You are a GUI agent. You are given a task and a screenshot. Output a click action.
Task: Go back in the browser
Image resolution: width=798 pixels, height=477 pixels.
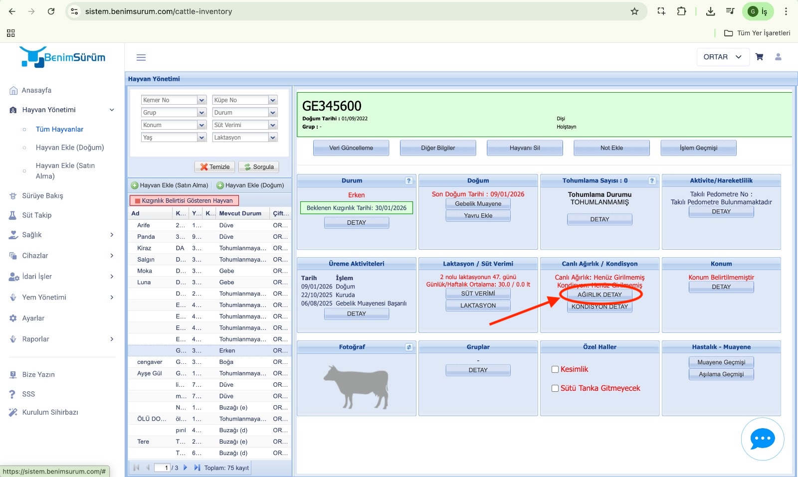click(12, 11)
